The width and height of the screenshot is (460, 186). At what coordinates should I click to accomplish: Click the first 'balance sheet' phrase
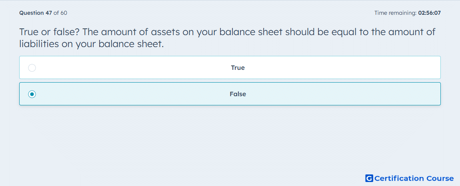pyautogui.click(x=252, y=32)
